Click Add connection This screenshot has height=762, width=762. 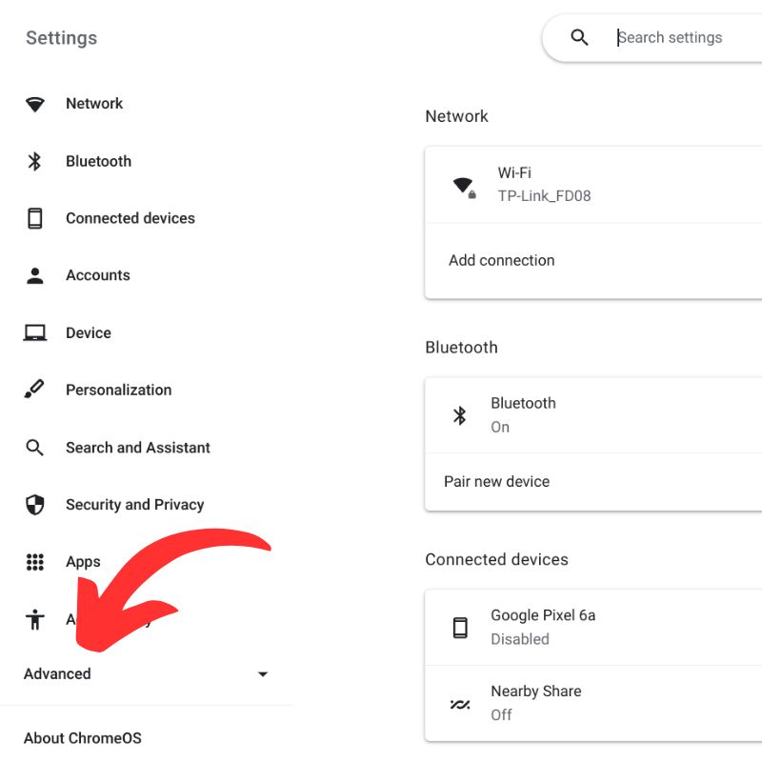502,260
